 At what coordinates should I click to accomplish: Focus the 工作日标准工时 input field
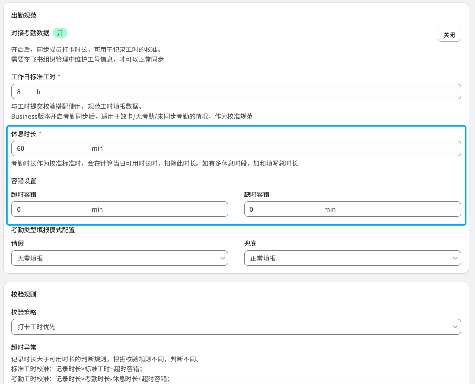(x=235, y=92)
